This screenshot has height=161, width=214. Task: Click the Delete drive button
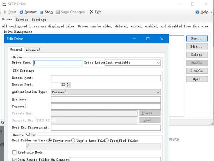click(x=197, y=54)
